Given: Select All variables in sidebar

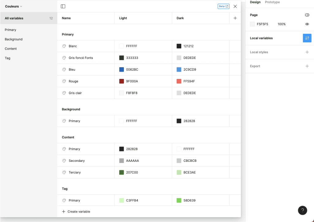Looking at the screenshot, I should pos(29,18).
